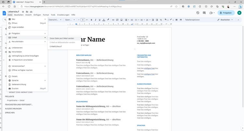244x131 pixels.
Task: Open the cell background color tool
Action: (x=166, y=20)
